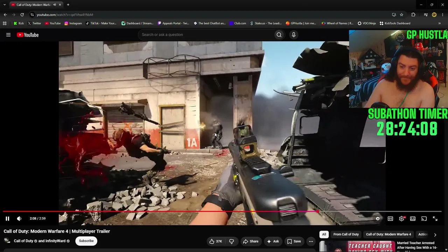Open the browser profile avatar
This screenshot has width=448, height=252.
[434, 15]
